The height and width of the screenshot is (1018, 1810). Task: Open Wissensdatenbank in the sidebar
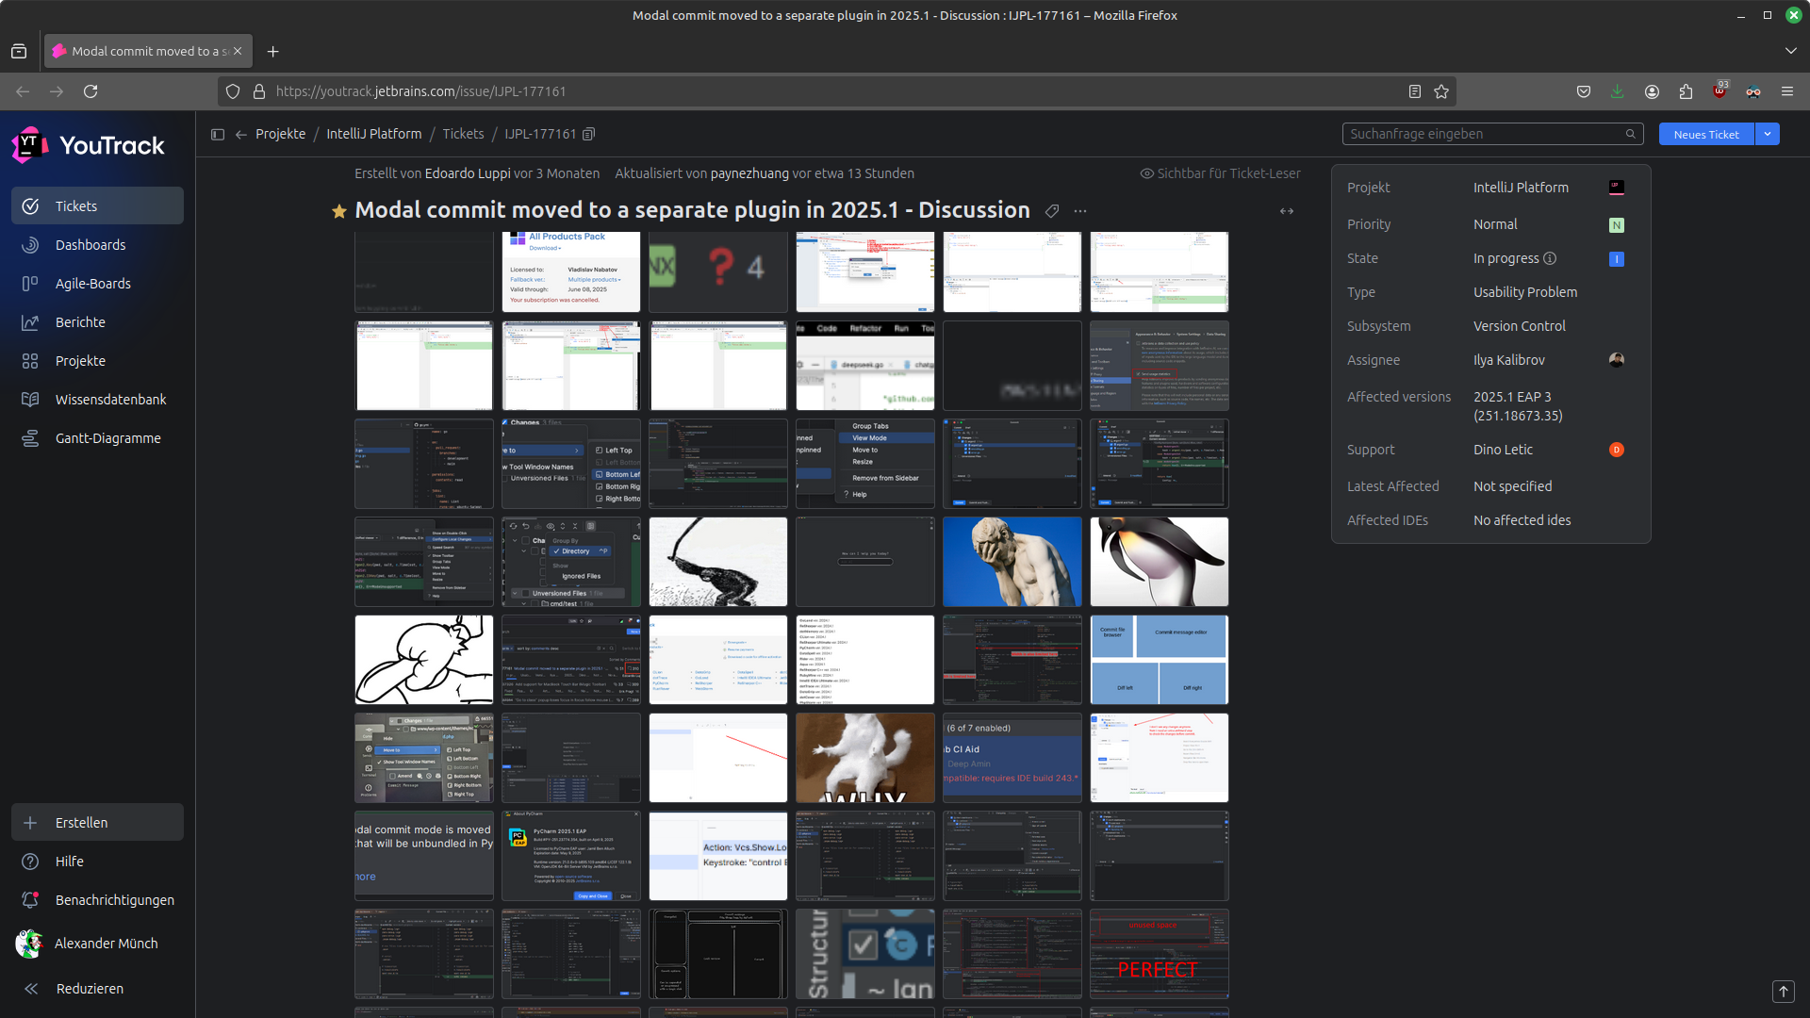[x=97, y=399]
